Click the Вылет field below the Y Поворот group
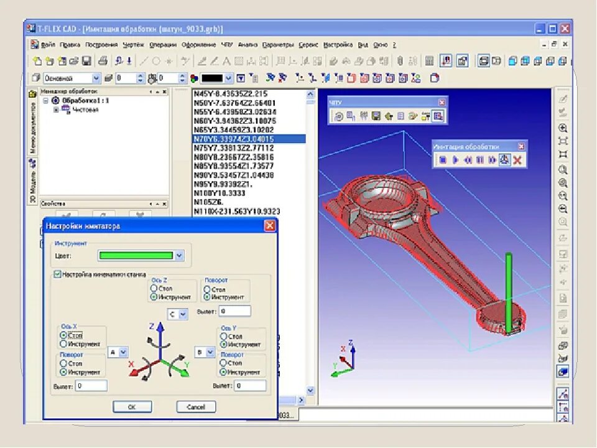 pos(250,386)
